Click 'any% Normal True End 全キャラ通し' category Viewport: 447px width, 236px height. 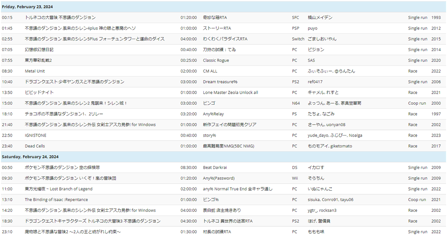[x=238, y=189]
